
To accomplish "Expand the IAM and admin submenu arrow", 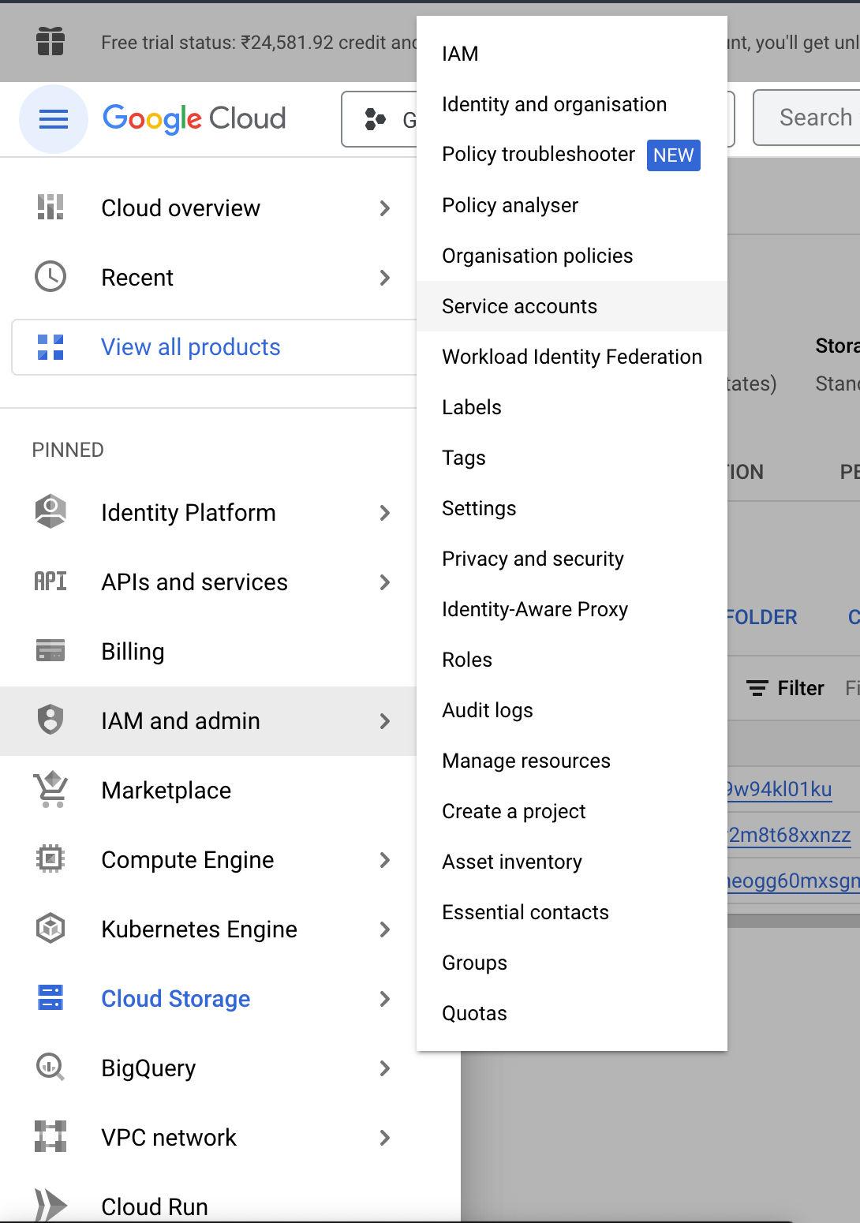I will (385, 721).
